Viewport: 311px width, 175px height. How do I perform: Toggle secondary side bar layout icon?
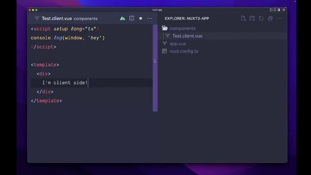pos(278,10)
